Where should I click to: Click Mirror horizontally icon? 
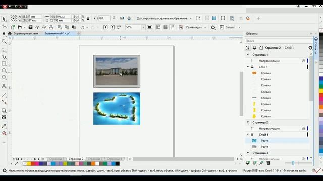(x=122, y=18)
